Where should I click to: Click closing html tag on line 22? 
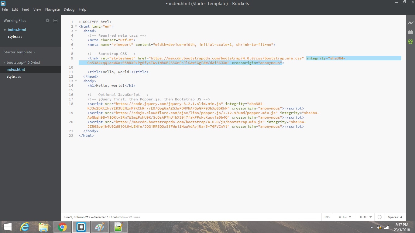pyautogui.click(x=86, y=136)
